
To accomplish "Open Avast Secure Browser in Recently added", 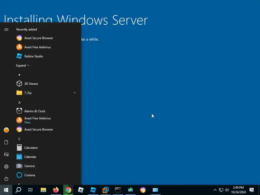I will [x=47, y=38].
